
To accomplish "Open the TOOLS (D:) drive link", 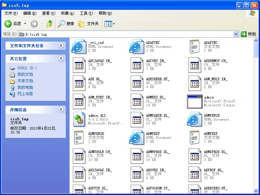I will 27,68.
